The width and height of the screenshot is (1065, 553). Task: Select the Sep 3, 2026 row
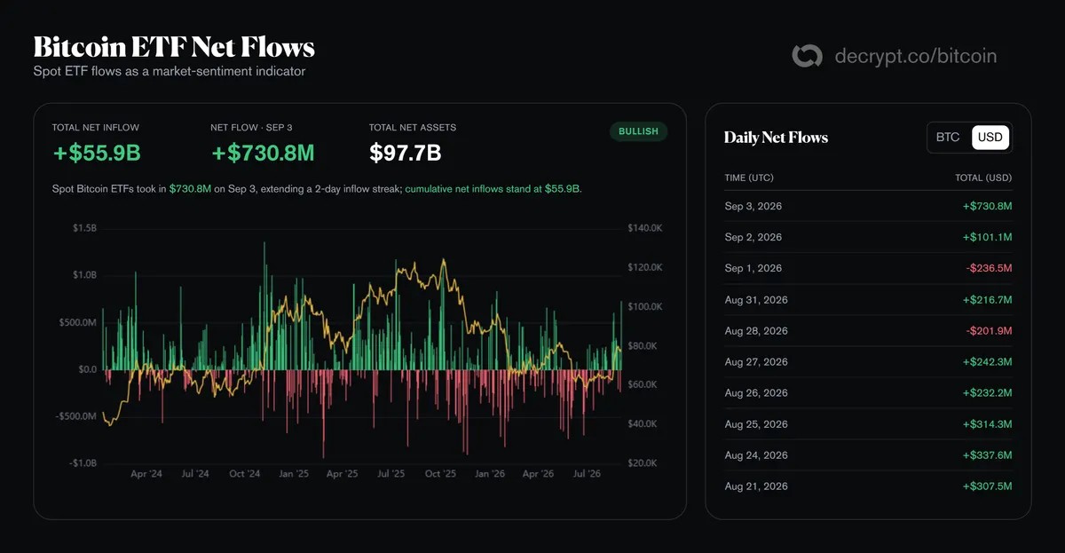[868, 206]
